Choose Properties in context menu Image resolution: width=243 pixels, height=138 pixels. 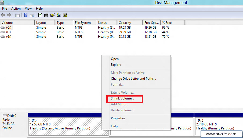(x=118, y=118)
